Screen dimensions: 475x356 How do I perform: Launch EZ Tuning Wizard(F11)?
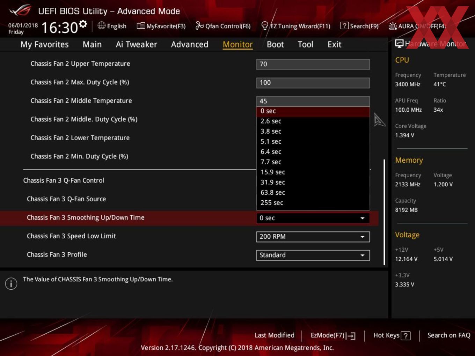click(x=295, y=26)
